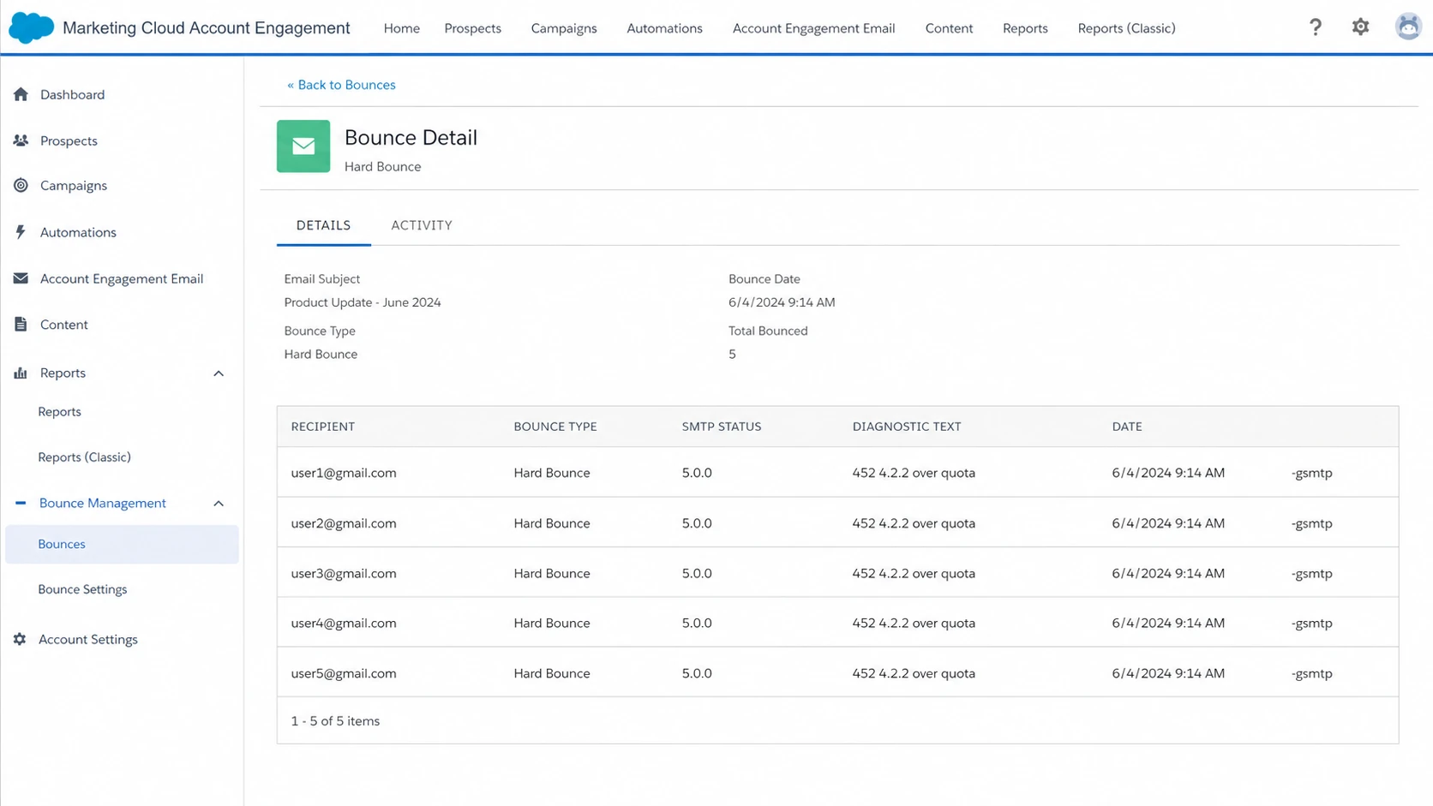Select recipient user2@gmail.com

344,523
